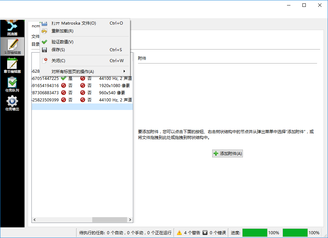
Task: Open the 章节编辑器 chapter editor
Action: [12, 65]
